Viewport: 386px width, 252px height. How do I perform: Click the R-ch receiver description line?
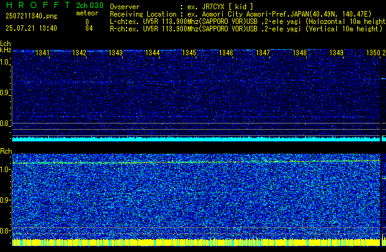(246, 29)
